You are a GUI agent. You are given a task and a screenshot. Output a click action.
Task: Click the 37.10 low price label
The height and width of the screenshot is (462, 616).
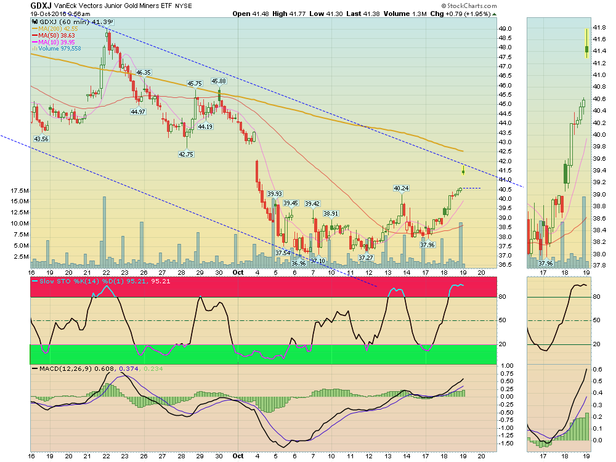click(x=318, y=261)
